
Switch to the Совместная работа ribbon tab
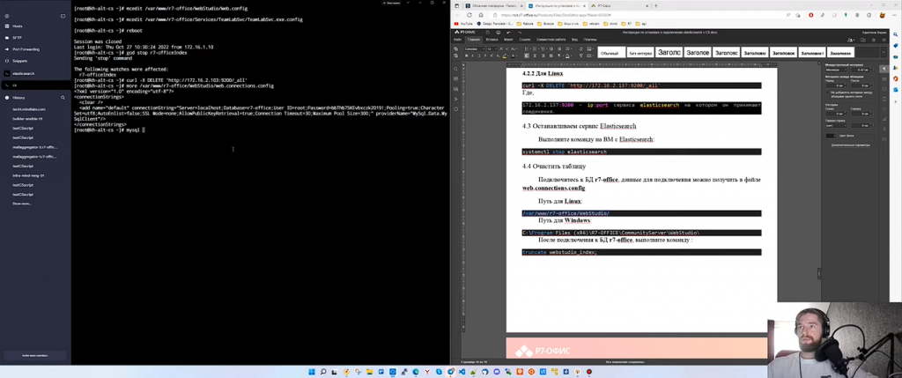(551, 39)
